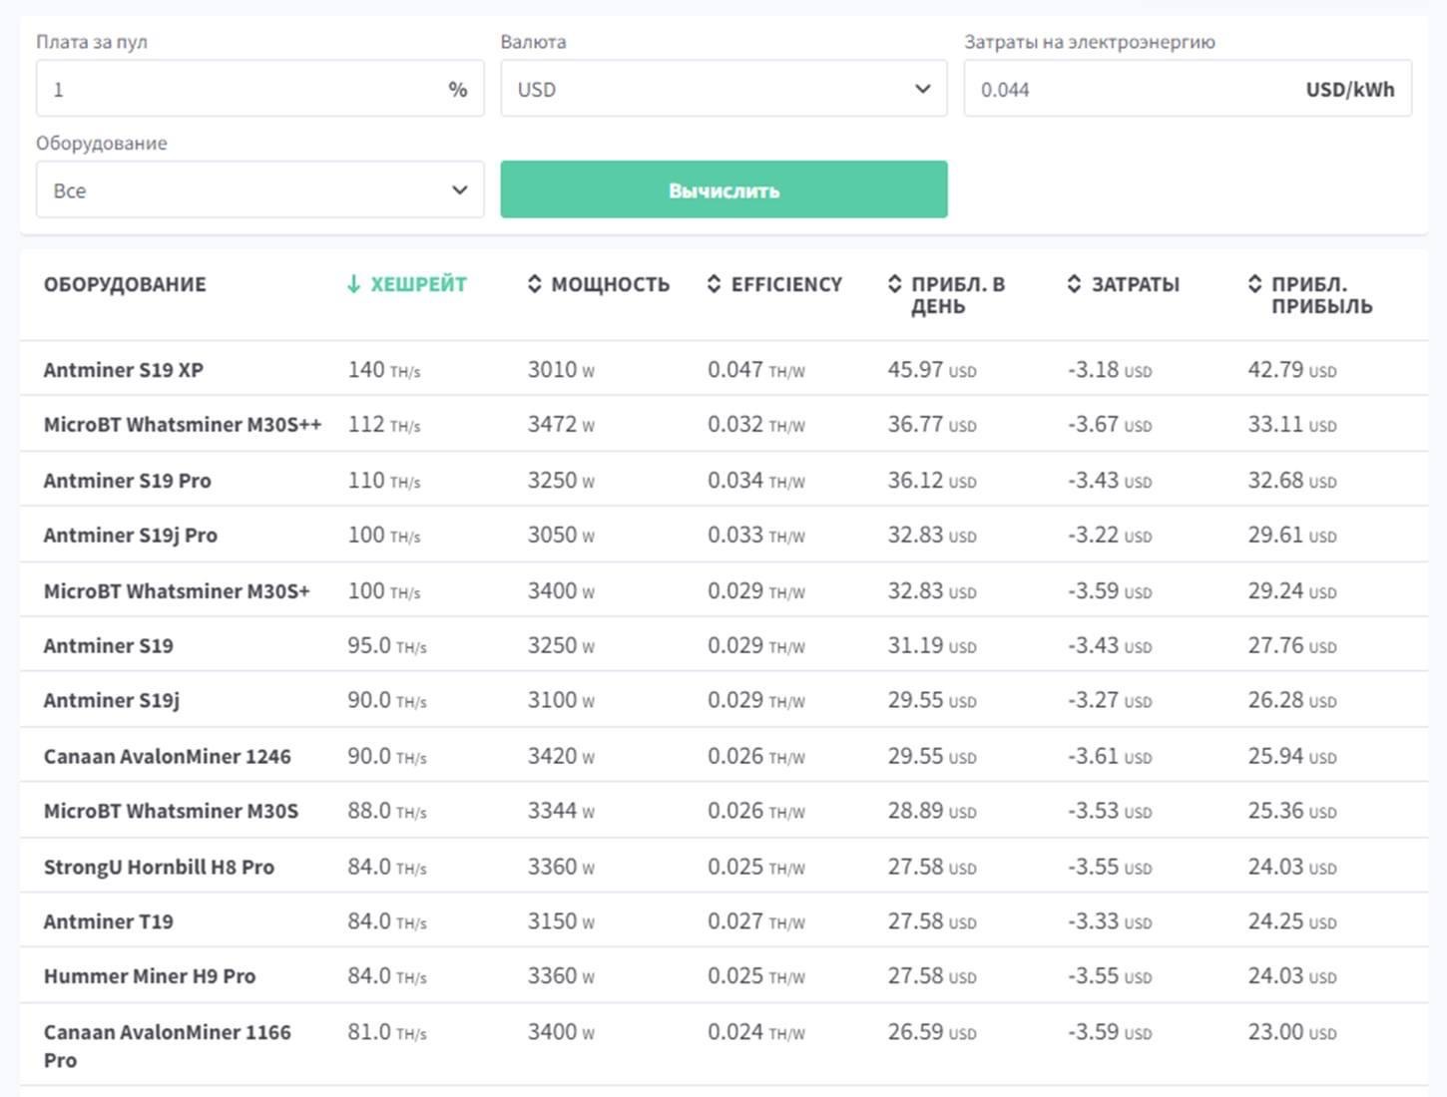Select Antminer S19j name
This screenshot has height=1097, width=1447.
[112, 701]
